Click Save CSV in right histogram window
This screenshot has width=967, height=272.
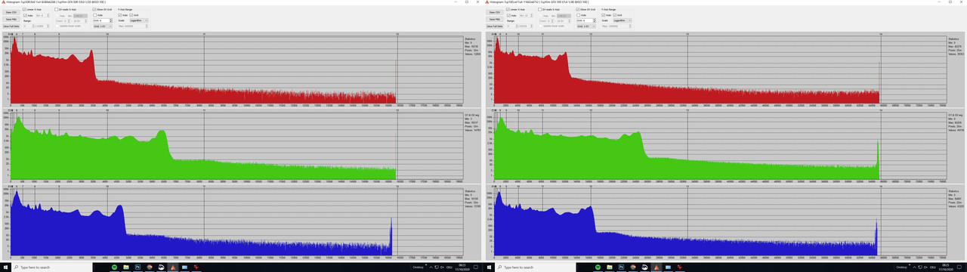[495, 12]
